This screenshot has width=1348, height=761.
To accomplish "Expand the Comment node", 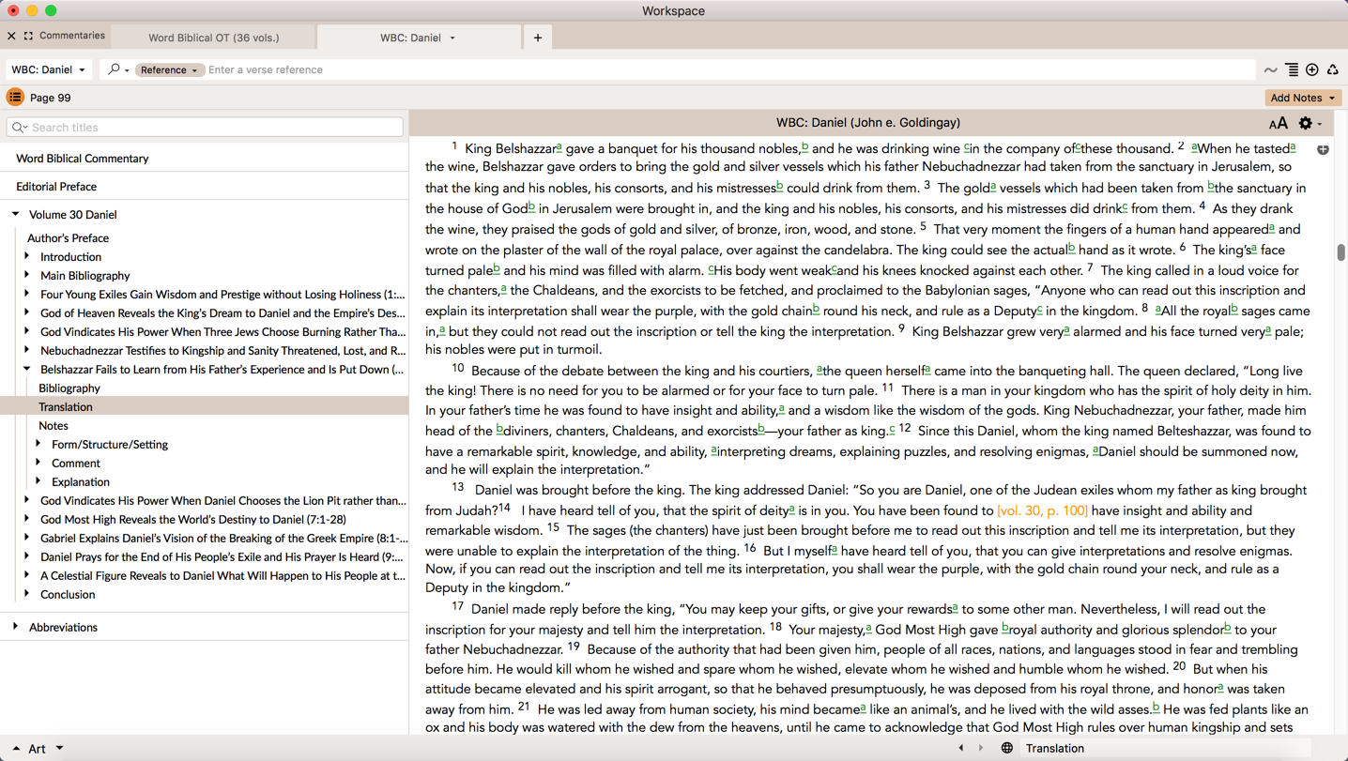I will pyautogui.click(x=38, y=463).
